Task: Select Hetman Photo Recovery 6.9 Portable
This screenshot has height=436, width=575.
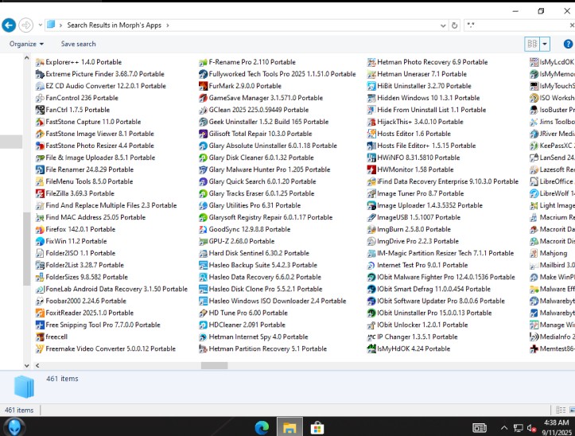Action: [x=428, y=62]
